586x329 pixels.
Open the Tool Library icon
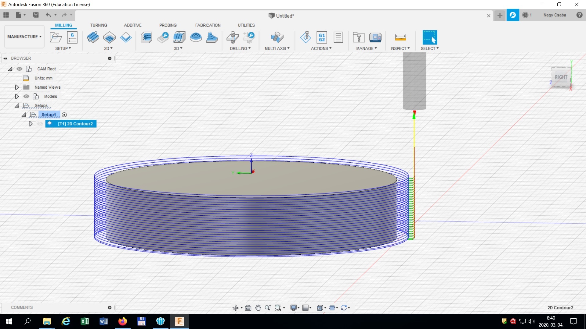coord(359,37)
